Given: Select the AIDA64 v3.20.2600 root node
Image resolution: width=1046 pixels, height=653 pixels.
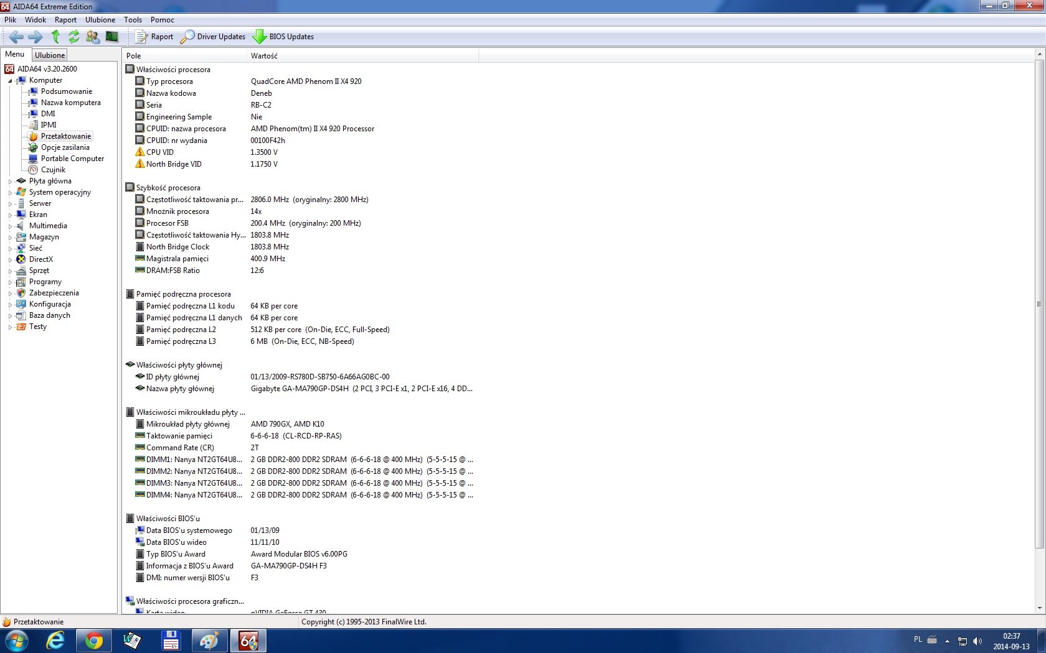Looking at the screenshot, I should point(47,69).
